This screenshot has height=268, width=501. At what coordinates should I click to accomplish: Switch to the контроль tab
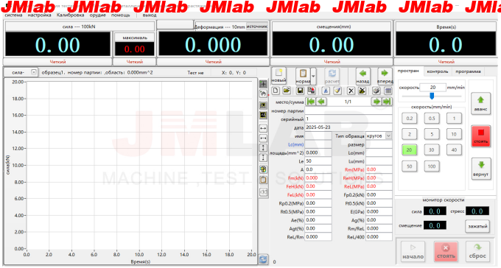pyautogui.click(x=438, y=71)
